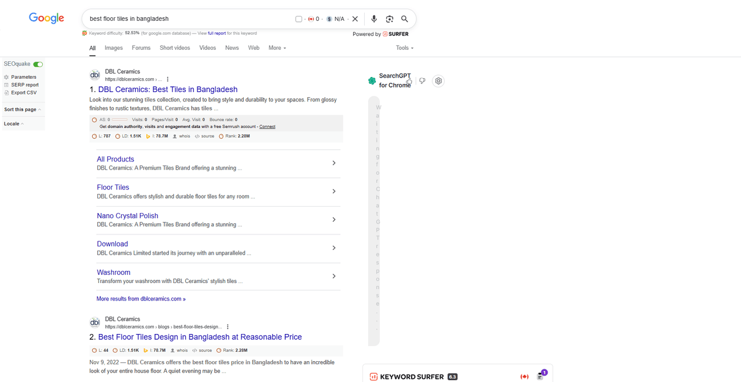Click the arrow beside Washroom
This screenshot has width=741, height=382.
click(334, 276)
